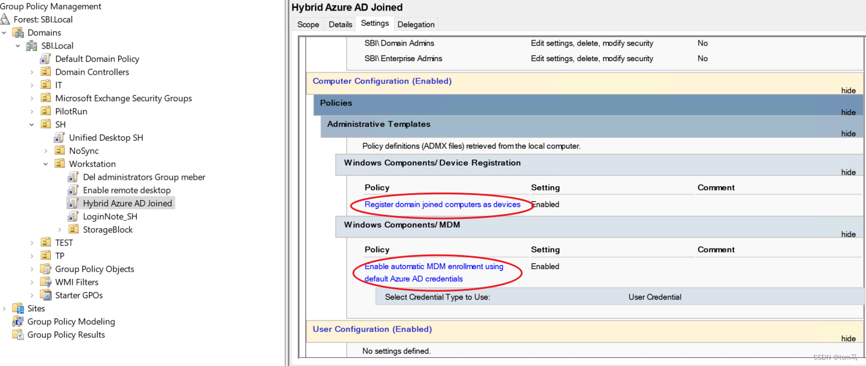
Task: Click the SBI.Local domain icon
Action: [32, 46]
